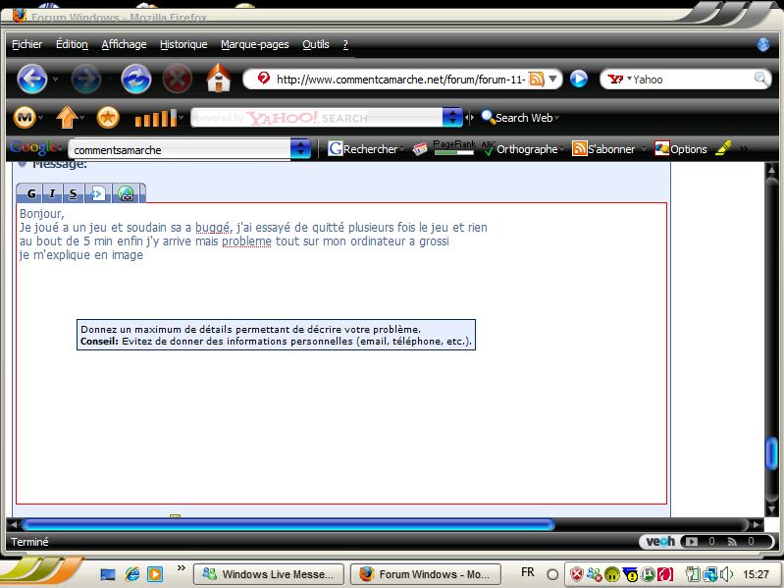Toggle bold formatting with the G button
This screenshot has height=588, width=784.
point(31,193)
